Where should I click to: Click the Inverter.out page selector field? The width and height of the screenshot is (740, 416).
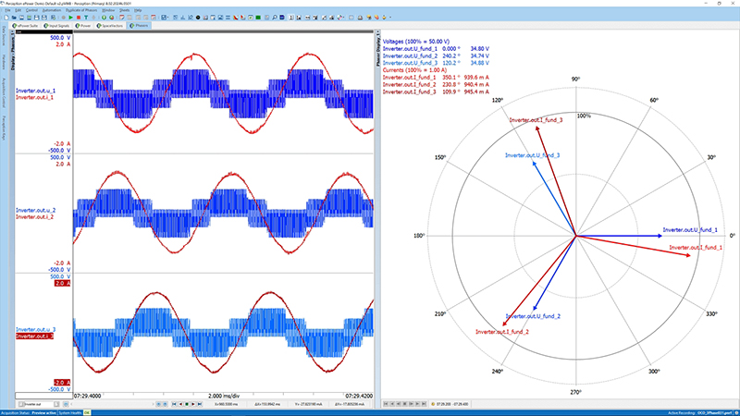click(x=39, y=404)
